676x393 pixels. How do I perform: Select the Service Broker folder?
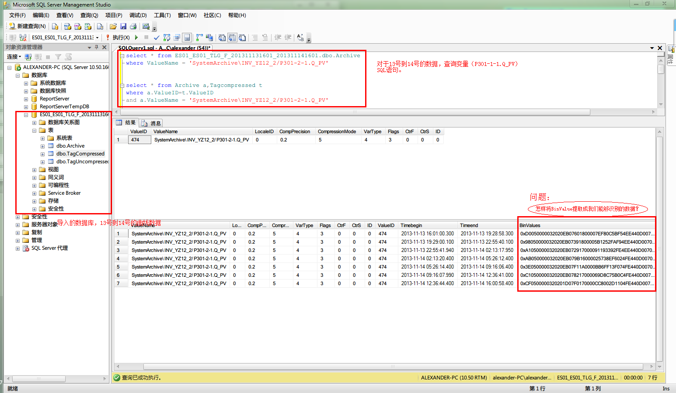64,193
